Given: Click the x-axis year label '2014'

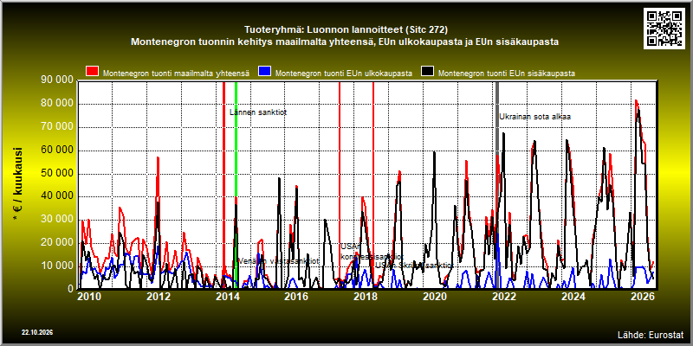Looking at the screenshot, I should pyautogui.click(x=228, y=297).
